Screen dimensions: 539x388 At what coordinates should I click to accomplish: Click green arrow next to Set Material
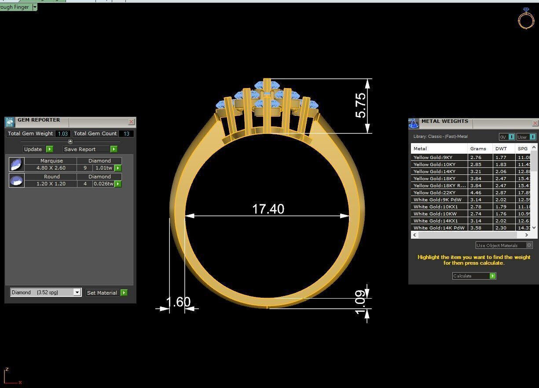124,292
